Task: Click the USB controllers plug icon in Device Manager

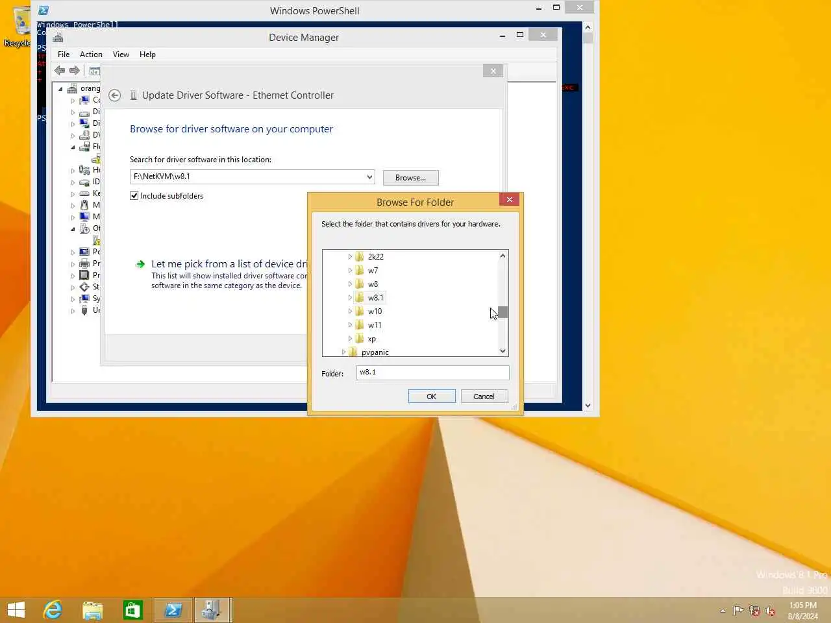Action: [x=84, y=310]
